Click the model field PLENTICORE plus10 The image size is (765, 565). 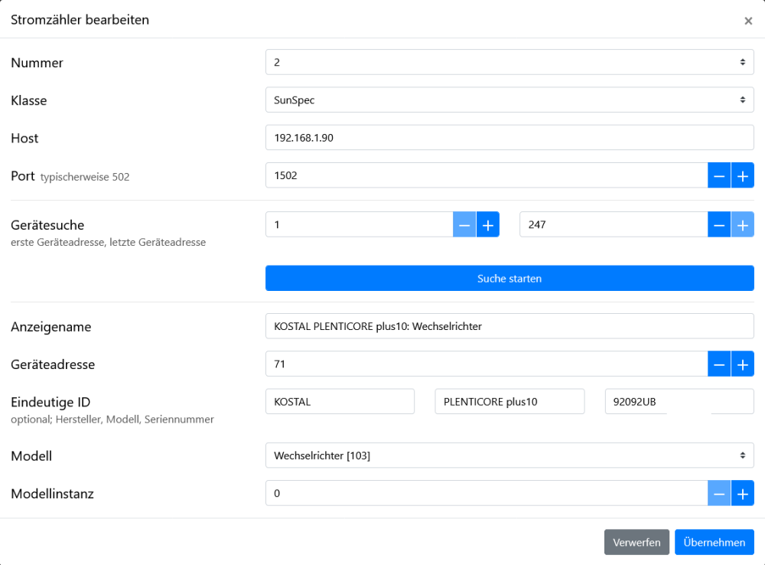pyautogui.click(x=509, y=402)
